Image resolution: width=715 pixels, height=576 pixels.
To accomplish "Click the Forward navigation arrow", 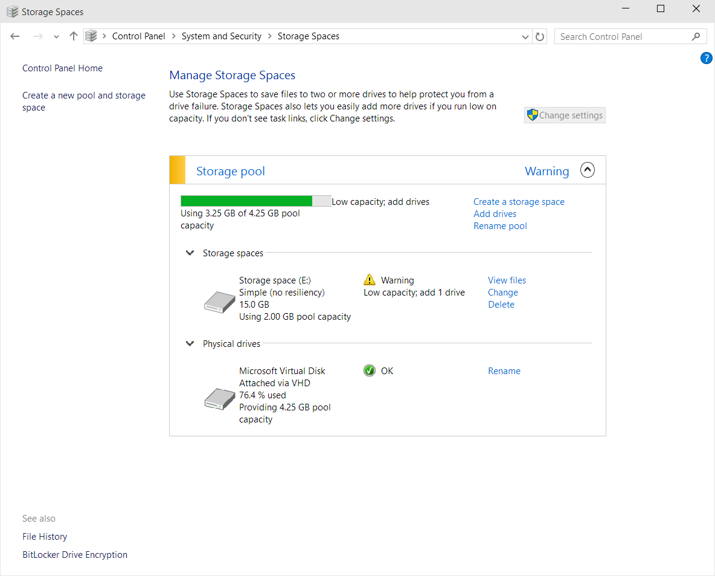I will pos(38,36).
